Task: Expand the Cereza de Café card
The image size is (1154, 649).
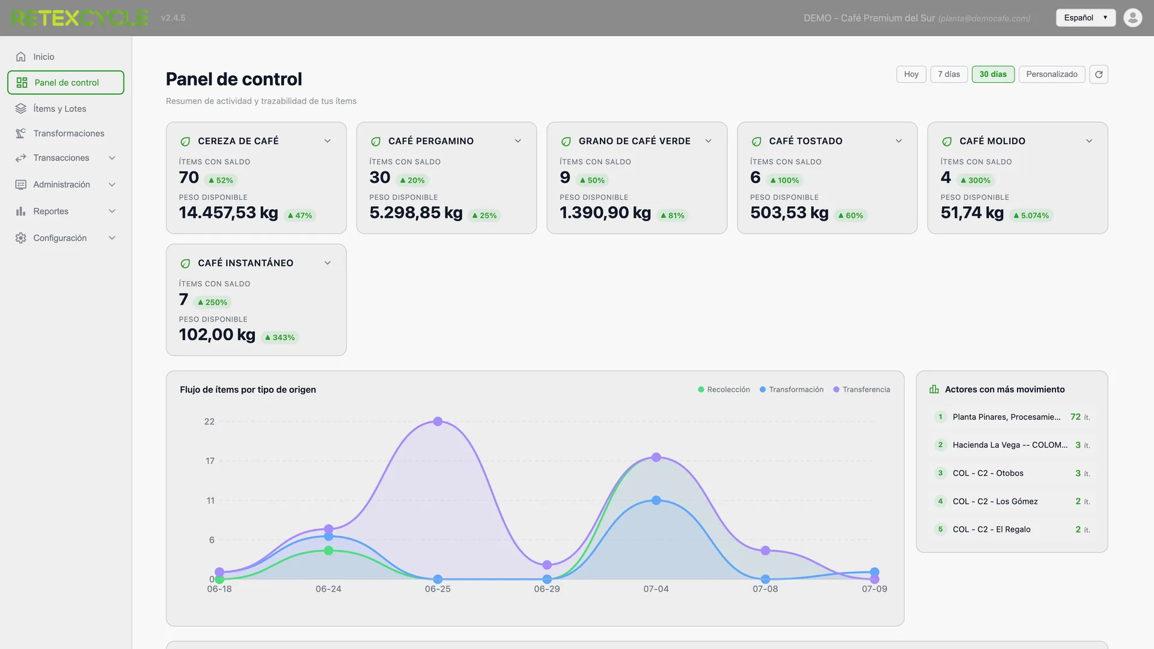Action: pos(328,141)
